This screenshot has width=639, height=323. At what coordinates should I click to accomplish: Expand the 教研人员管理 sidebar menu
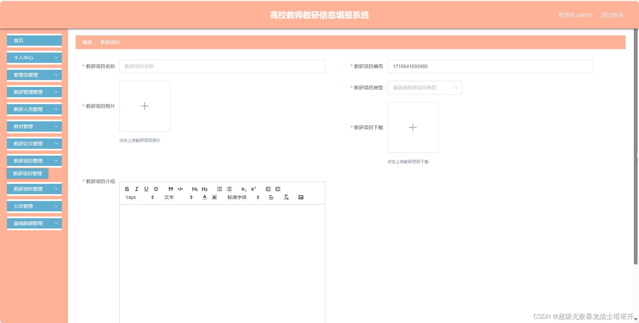point(34,109)
